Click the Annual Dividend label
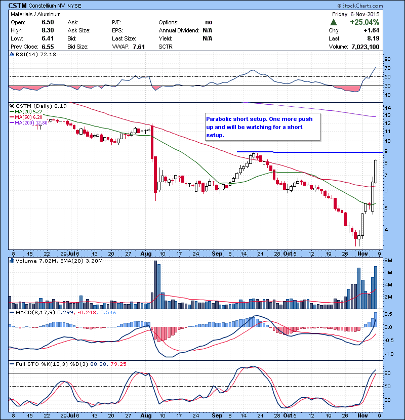Viewport: 405px width, 420px height. pyautogui.click(x=179, y=30)
